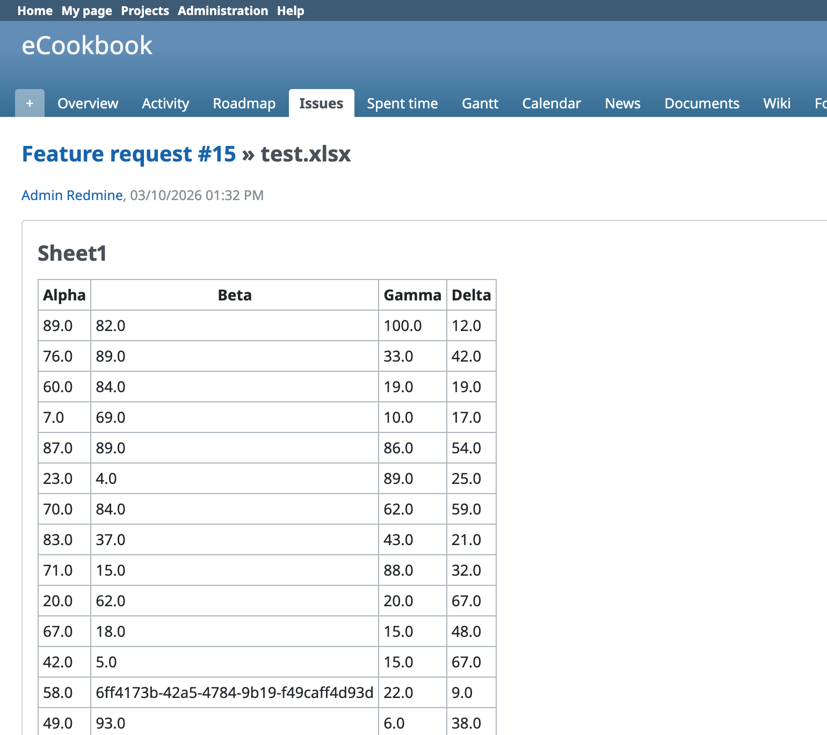Go to My page
The image size is (827, 735).
[86, 11]
